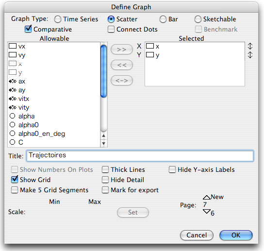The width and height of the screenshot is (264, 251).
Task: Enable the Connect Dots checkbox
Action: pyautogui.click(x=111, y=29)
